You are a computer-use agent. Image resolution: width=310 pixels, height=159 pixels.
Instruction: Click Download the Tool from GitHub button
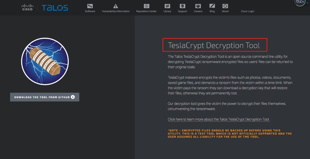coord(45,97)
